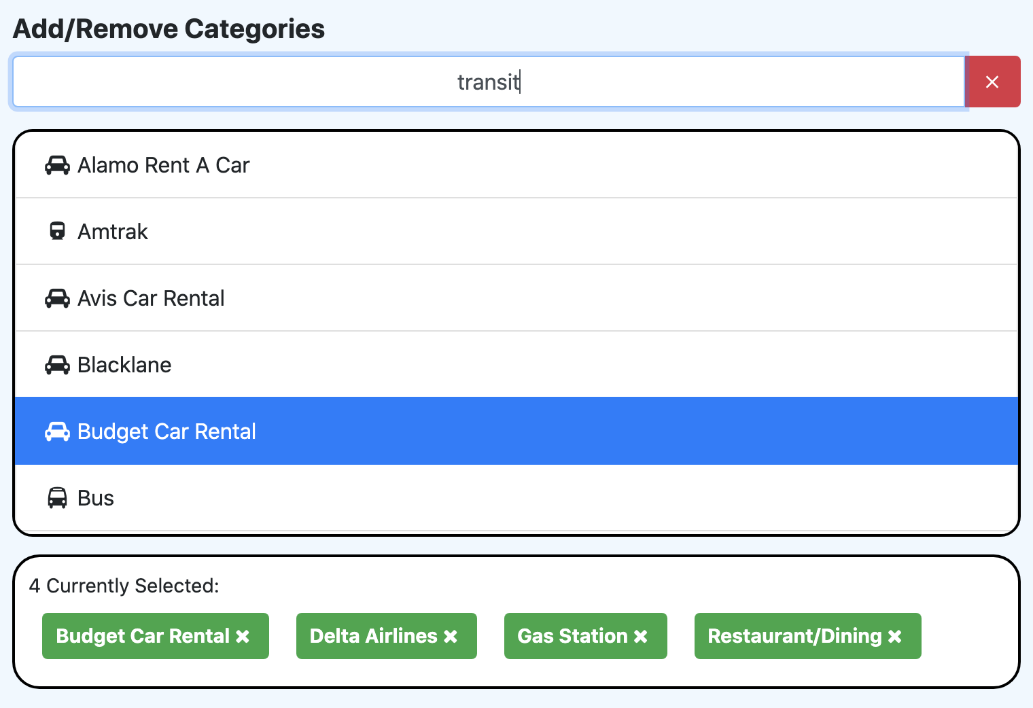Image resolution: width=1033 pixels, height=708 pixels.
Task: Select the Avis Car Rental row
Action: (x=516, y=298)
